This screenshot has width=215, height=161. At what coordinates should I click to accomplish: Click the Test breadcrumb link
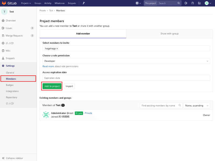(x=51, y=10)
